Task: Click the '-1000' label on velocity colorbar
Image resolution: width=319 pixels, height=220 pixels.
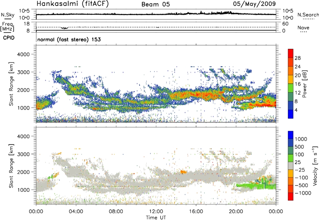Action: pyautogui.click(x=303, y=193)
